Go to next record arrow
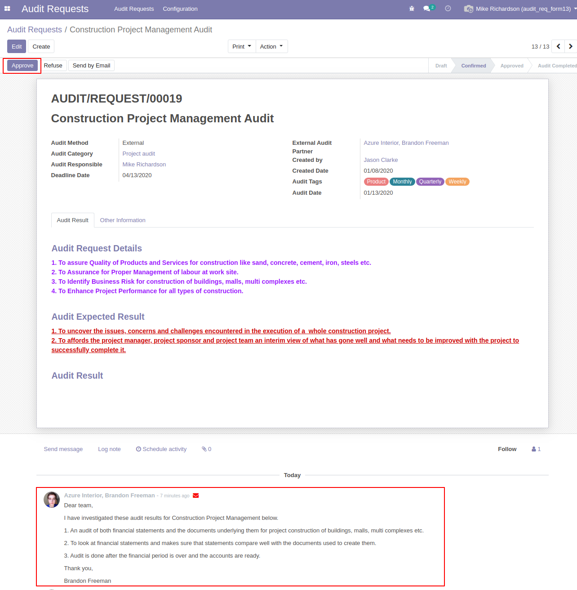The image size is (577, 590). [571, 46]
